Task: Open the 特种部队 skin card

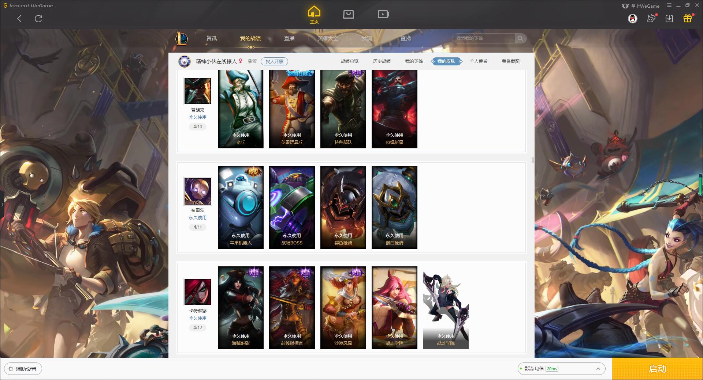Action: pyautogui.click(x=343, y=109)
